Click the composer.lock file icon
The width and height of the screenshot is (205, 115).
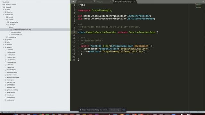pyautogui.click(x=5, y=75)
